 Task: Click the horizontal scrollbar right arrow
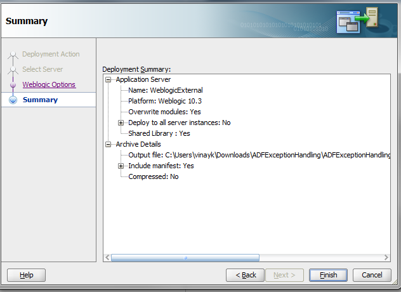[x=386, y=258]
